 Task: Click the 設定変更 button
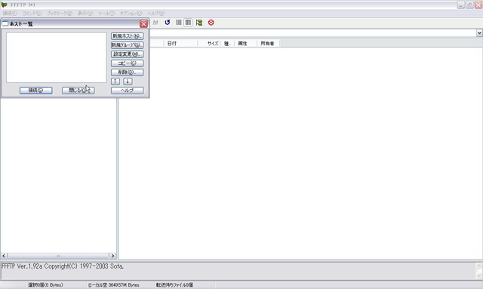click(x=128, y=54)
